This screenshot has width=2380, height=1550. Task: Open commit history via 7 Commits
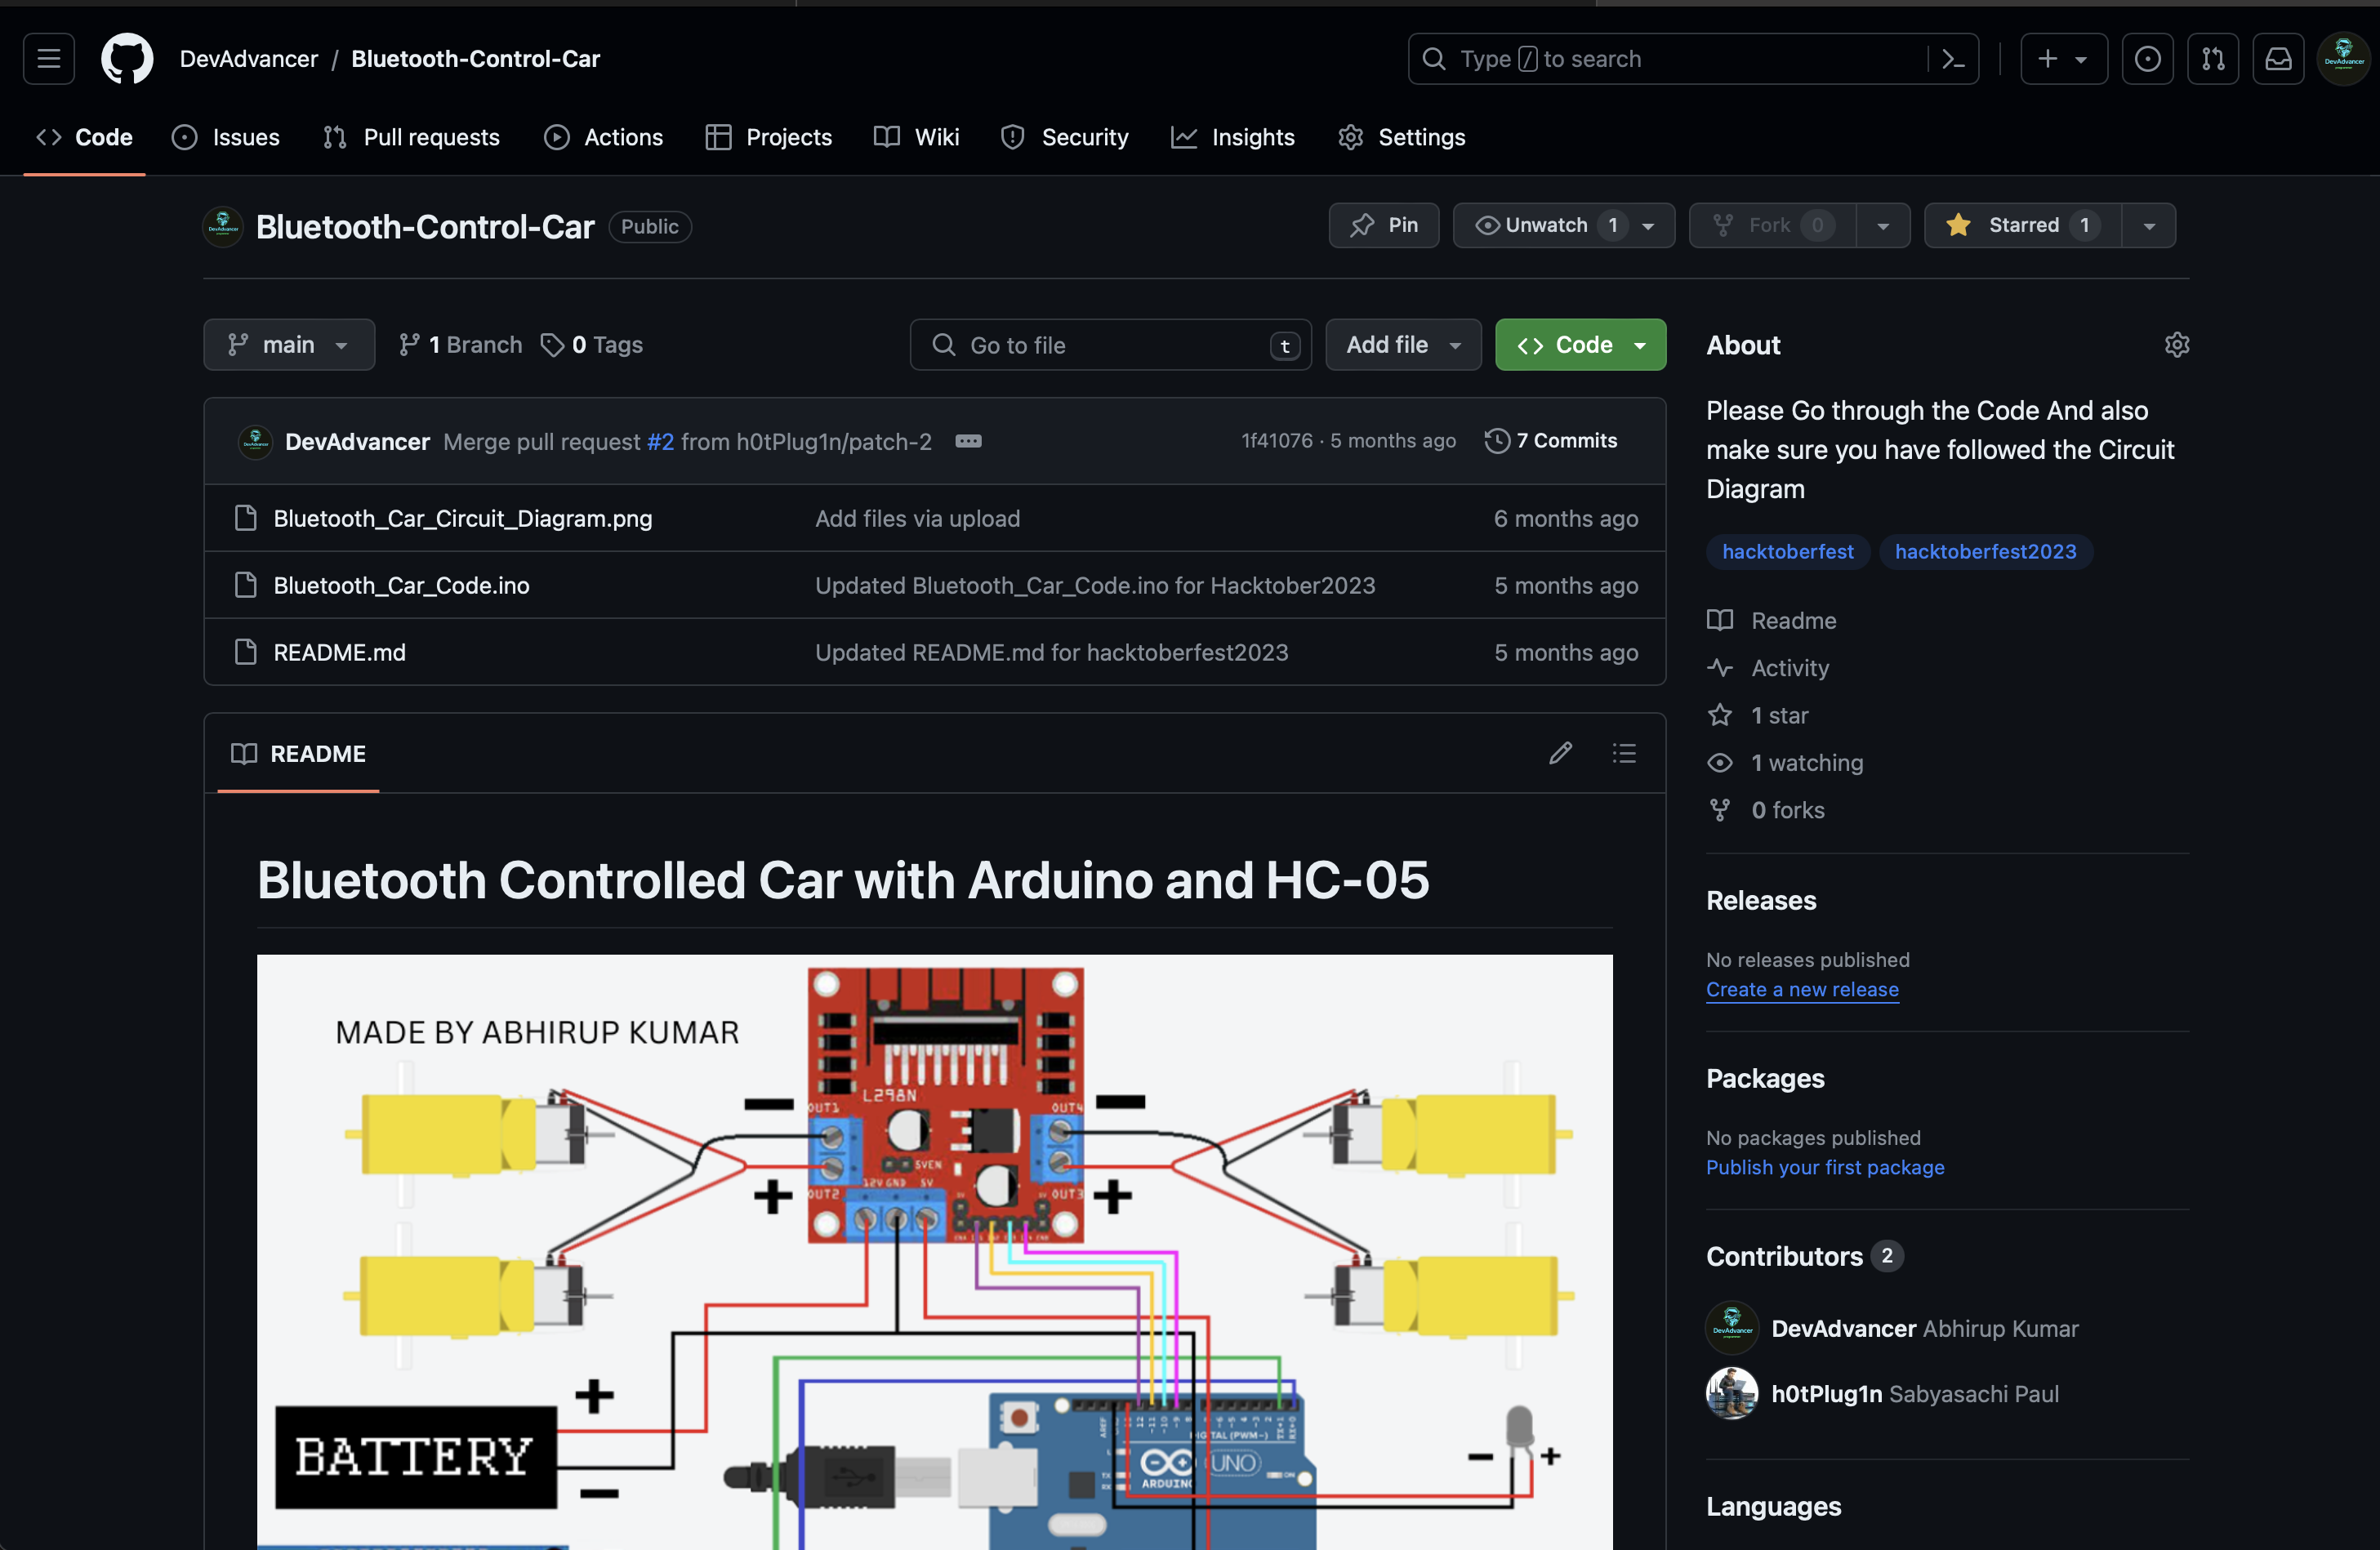[x=1551, y=441]
